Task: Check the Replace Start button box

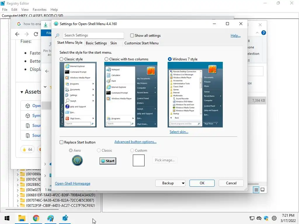Action: click(x=61, y=142)
